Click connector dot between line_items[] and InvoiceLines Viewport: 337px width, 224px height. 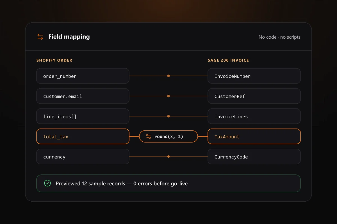click(x=168, y=116)
